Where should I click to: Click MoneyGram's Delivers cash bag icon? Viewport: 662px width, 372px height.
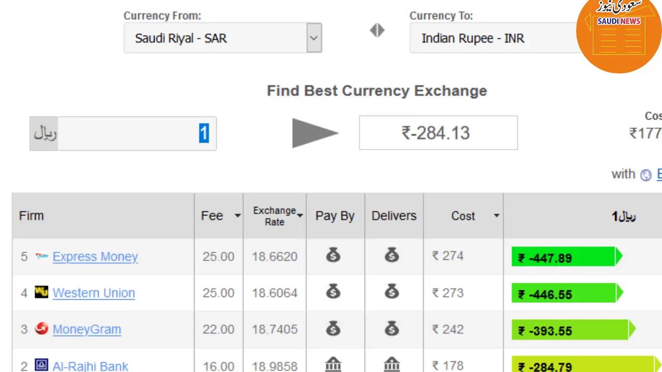pyautogui.click(x=392, y=328)
